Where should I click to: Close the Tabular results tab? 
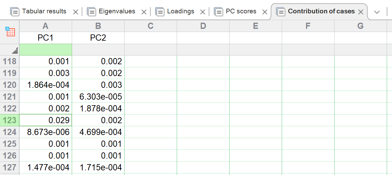click(x=75, y=12)
